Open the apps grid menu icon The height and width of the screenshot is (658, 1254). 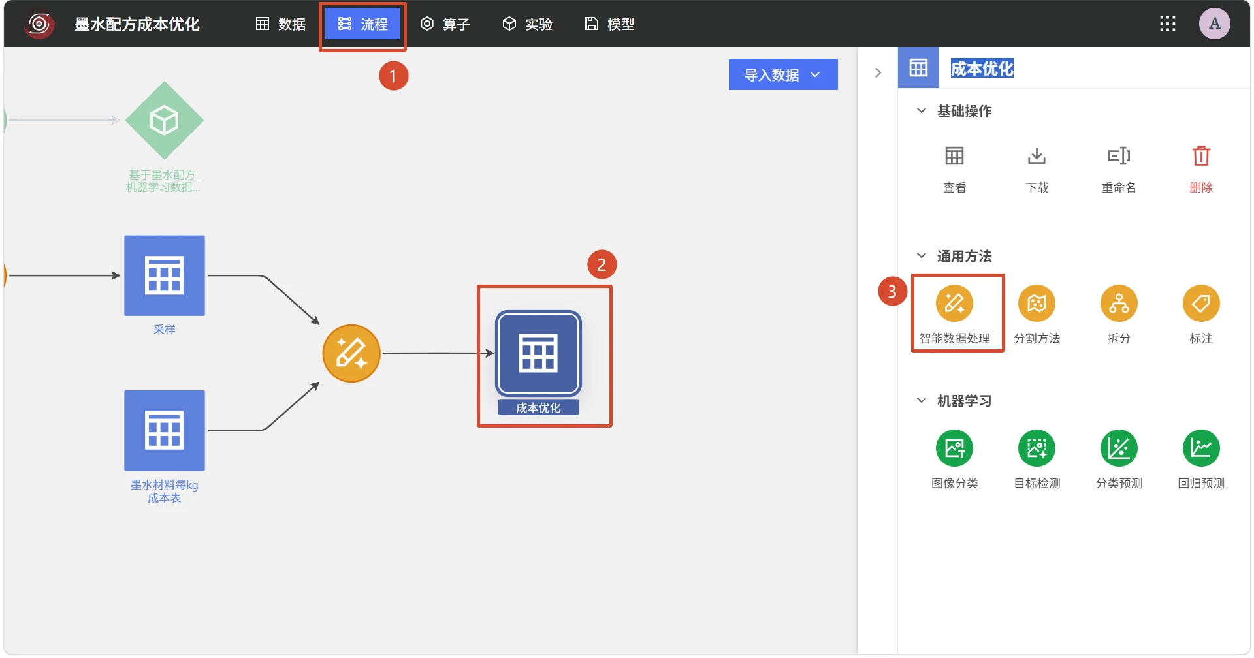pyautogui.click(x=1168, y=24)
